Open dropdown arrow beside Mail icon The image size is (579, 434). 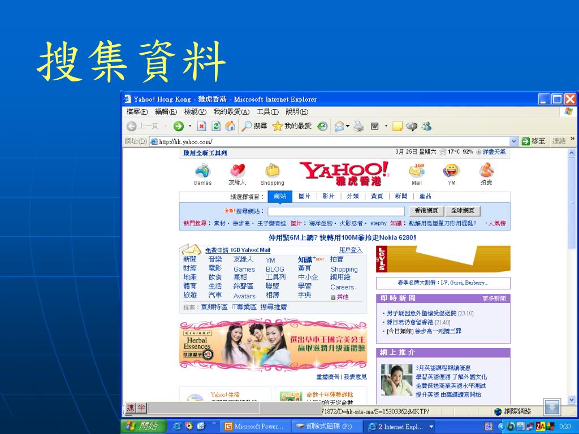348,126
